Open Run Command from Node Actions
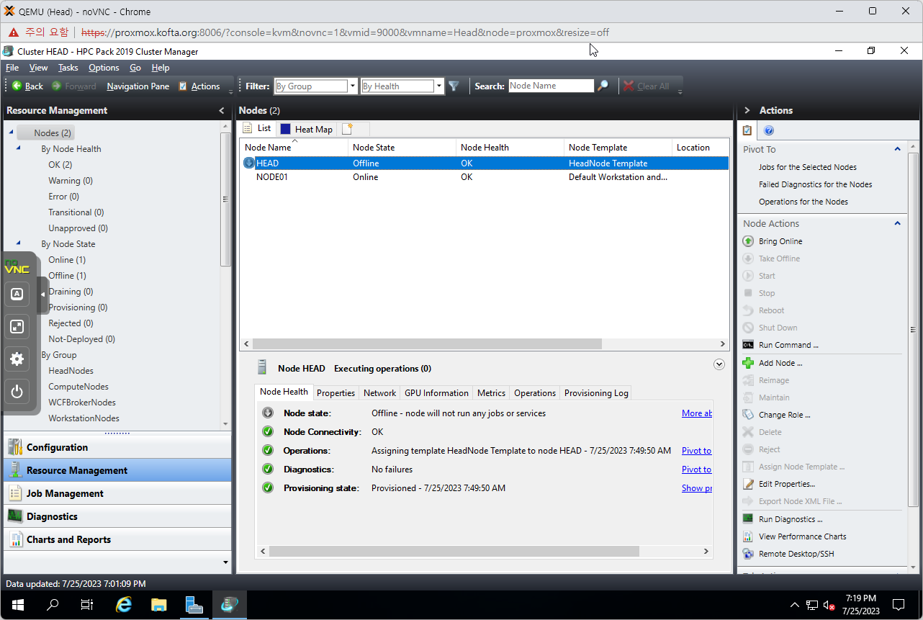This screenshot has height=620, width=923. pyautogui.click(x=788, y=345)
